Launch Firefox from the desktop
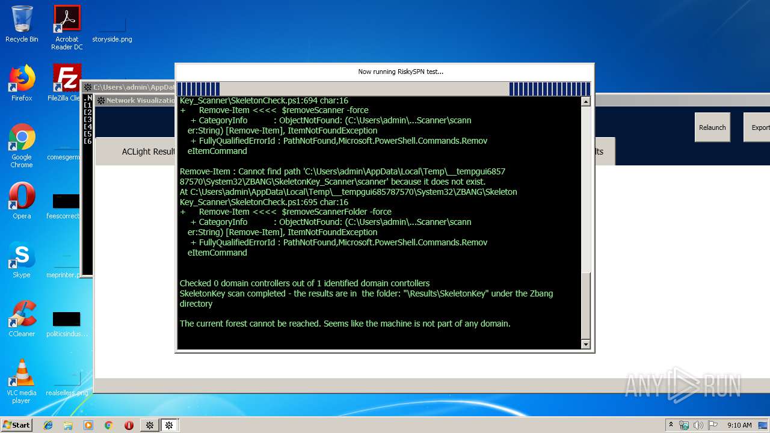This screenshot has width=770, height=433. 22,83
